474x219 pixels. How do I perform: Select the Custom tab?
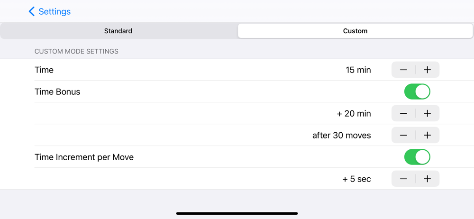355,31
